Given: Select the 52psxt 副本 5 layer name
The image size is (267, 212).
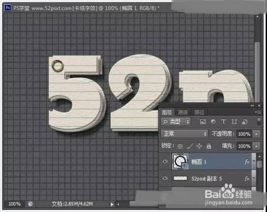Looking at the screenshot, I should 207,178.
